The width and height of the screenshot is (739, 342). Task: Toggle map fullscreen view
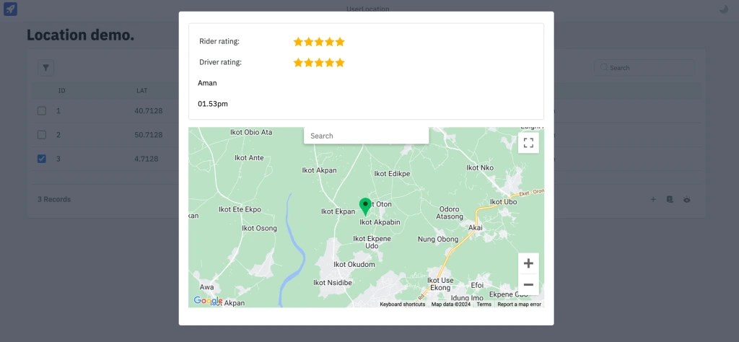[528, 143]
